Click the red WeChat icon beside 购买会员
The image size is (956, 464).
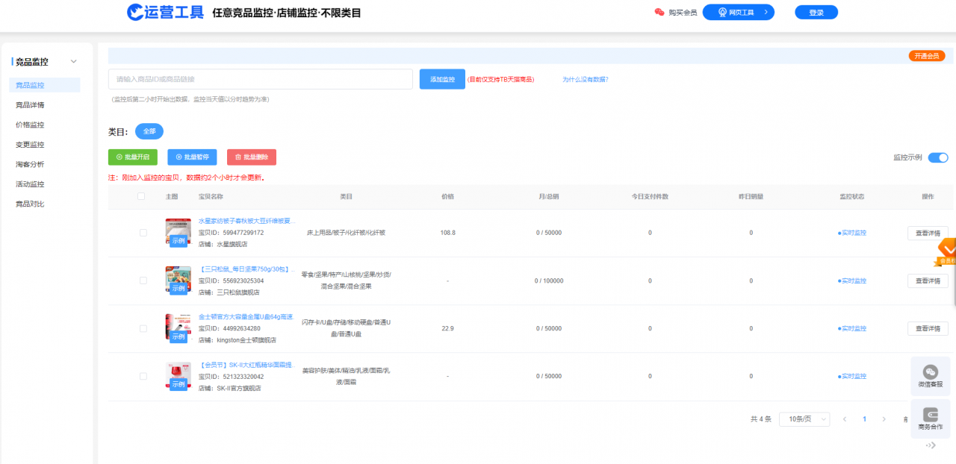pos(660,12)
